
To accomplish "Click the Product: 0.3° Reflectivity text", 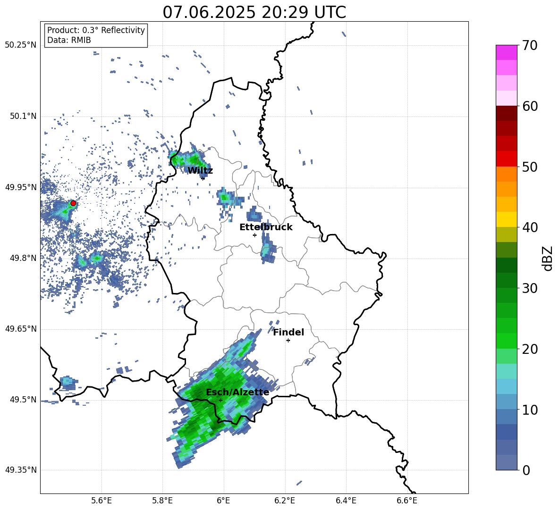I will tap(96, 30).
